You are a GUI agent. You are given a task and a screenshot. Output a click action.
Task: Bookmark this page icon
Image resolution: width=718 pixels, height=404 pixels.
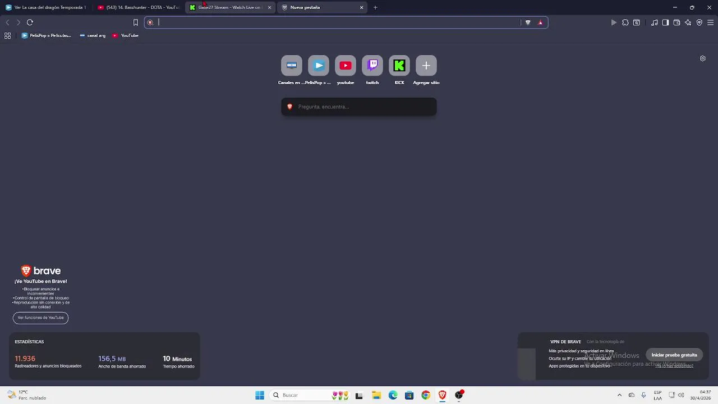(135, 22)
